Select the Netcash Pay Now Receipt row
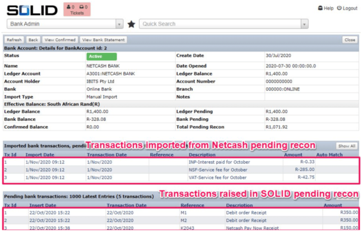This screenshot has width=363, height=232. [252, 228]
